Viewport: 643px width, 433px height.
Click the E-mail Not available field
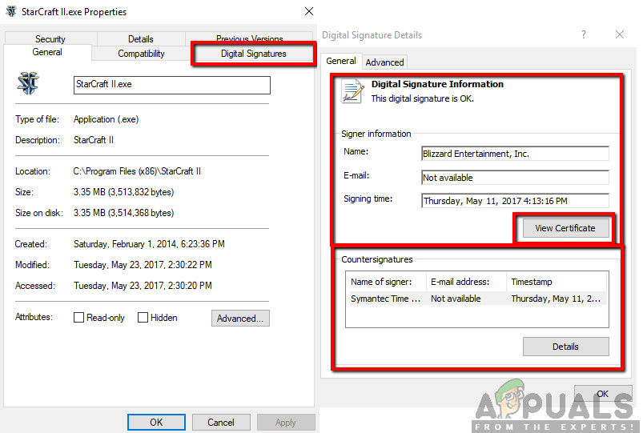515,177
